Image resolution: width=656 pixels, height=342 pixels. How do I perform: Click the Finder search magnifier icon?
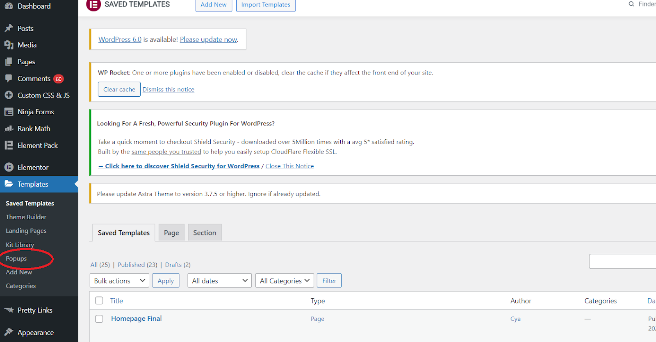pyautogui.click(x=631, y=4)
